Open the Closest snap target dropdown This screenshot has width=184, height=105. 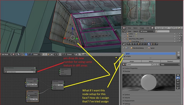(70, 54)
